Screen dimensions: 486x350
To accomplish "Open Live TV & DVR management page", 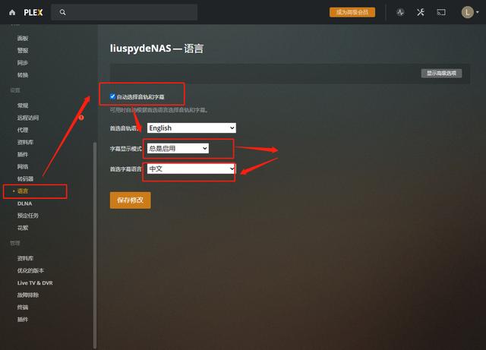I will 35,282.
